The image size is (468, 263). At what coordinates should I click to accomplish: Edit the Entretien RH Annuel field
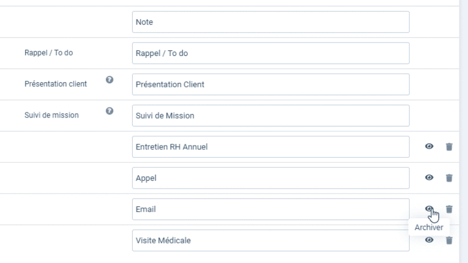coord(271,147)
